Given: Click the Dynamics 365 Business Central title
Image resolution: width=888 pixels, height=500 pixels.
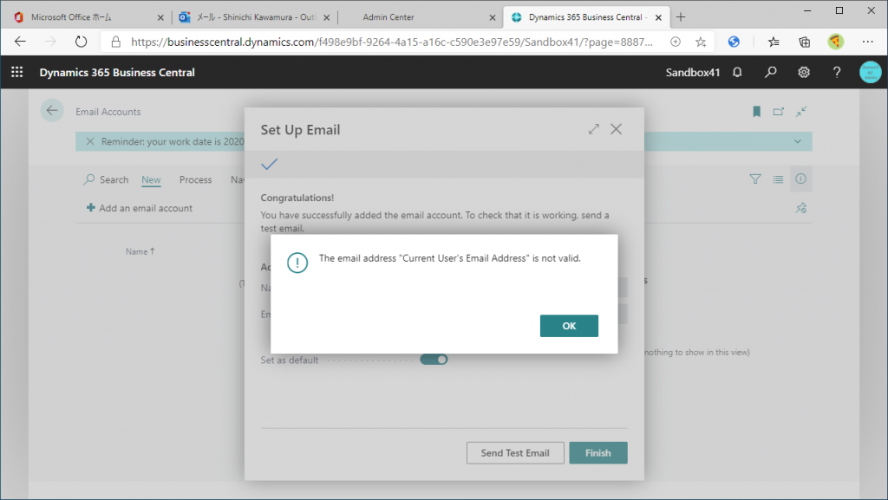Looking at the screenshot, I should click(x=117, y=73).
